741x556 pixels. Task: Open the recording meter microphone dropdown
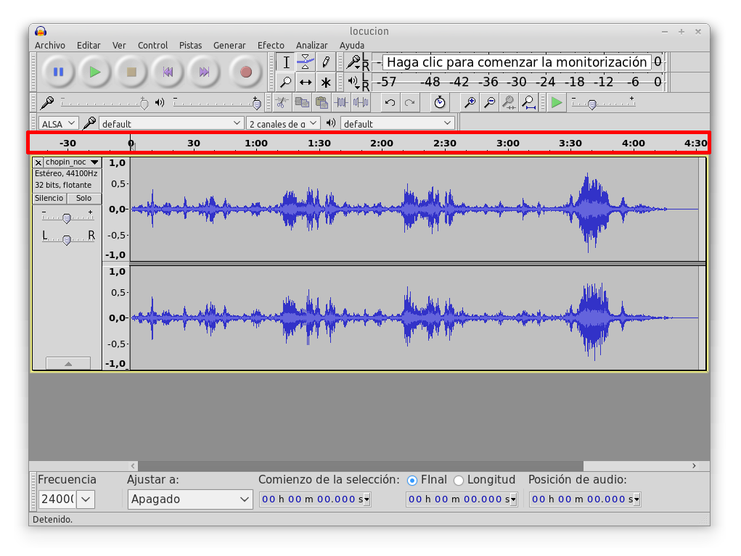[x=353, y=62]
